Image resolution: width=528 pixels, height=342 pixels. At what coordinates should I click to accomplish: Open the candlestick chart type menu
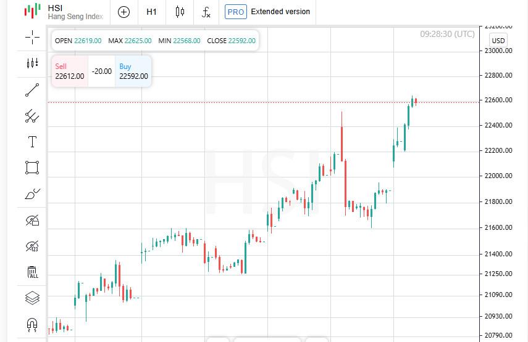(180, 12)
